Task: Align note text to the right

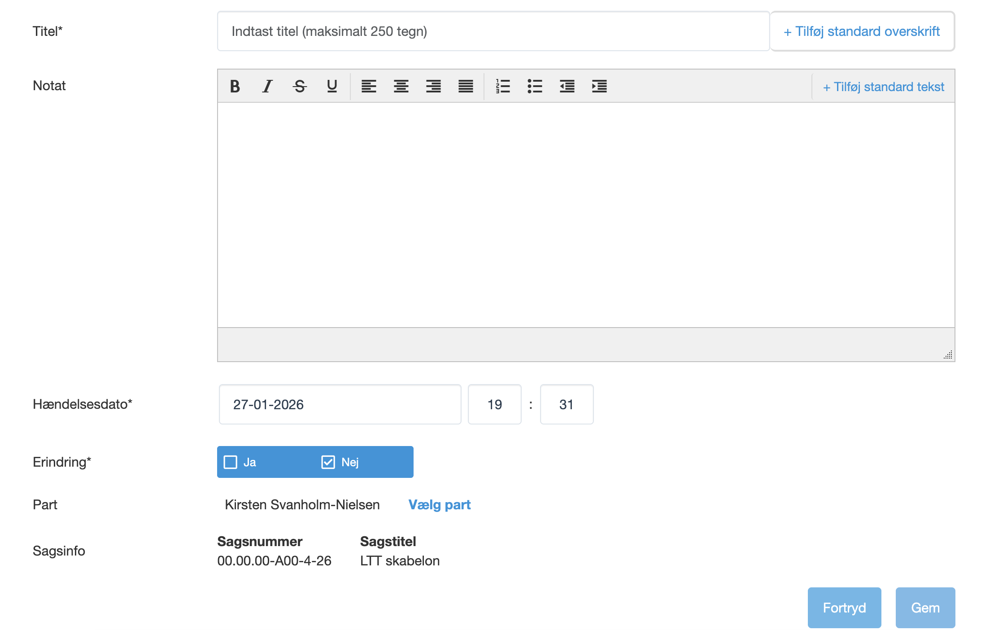Action: pyautogui.click(x=433, y=86)
